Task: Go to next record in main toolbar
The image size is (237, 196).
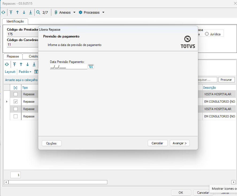Action: (x=24, y=12)
